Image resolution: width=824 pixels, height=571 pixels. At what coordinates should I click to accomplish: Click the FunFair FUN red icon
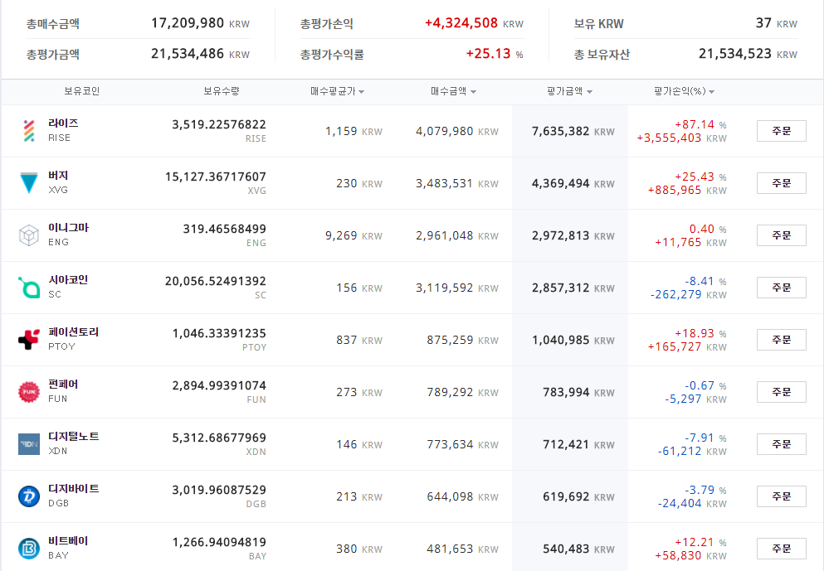point(29,392)
